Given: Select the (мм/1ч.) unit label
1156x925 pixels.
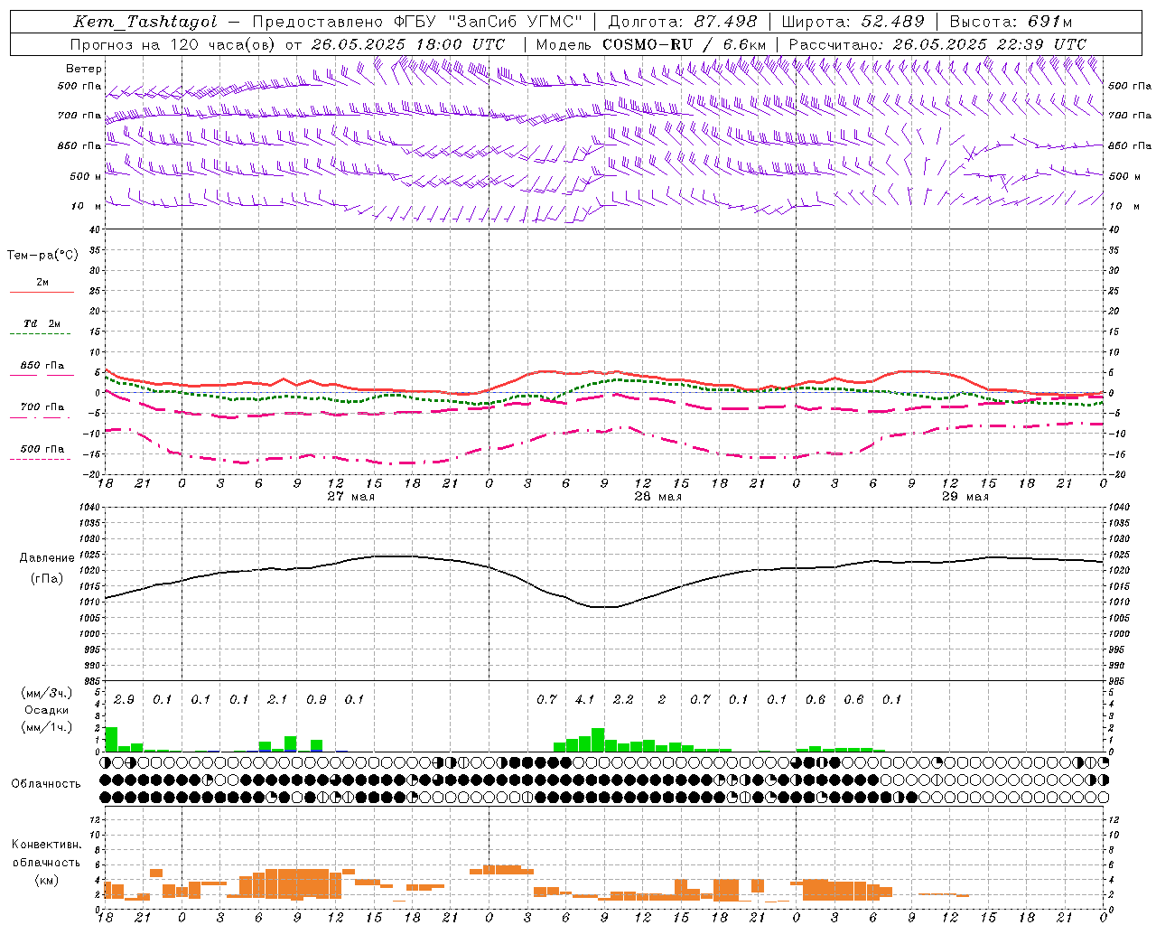Looking at the screenshot, I should pyautogui.click(x=47, y=727).
